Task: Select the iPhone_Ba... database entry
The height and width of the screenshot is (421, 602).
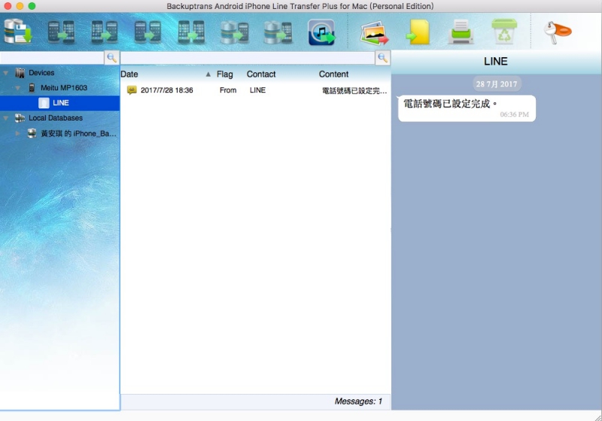Action: click(78, 133)
